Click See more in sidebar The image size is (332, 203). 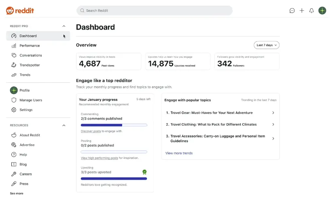point(17,193)
